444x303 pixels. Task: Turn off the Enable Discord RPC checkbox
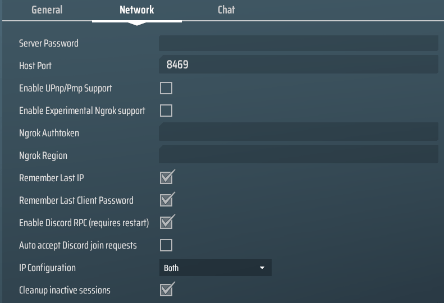(x=166, y=223)
